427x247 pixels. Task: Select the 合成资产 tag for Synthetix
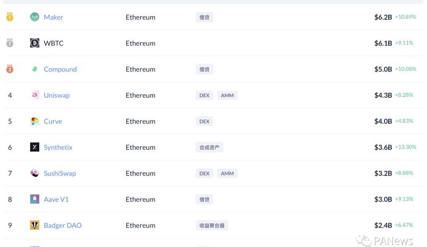(x=209, y=147)
